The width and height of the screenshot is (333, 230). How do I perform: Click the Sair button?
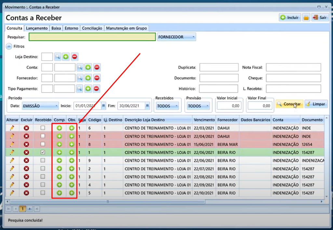coord(320,18)
